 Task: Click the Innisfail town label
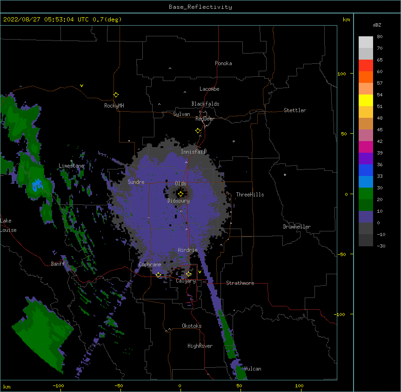[x=193, y=152]
